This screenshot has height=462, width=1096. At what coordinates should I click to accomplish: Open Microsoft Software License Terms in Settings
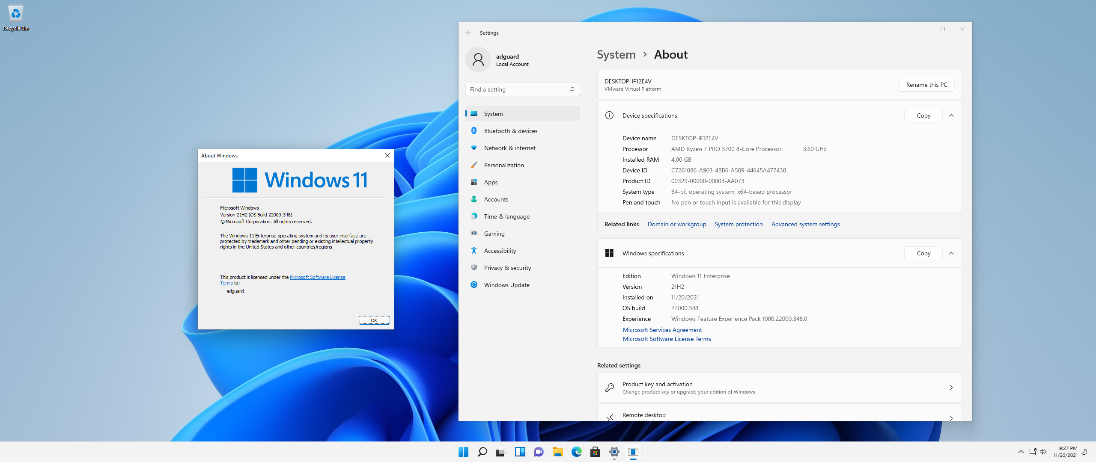(x=667, y=339)
